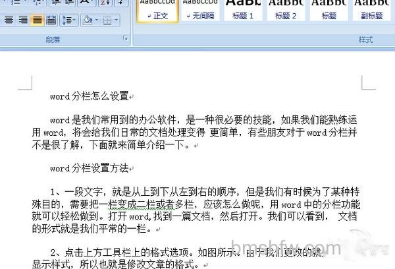Expand the borders dropdown arrow
Screen dimensions: 395x269
click(116, 20)
